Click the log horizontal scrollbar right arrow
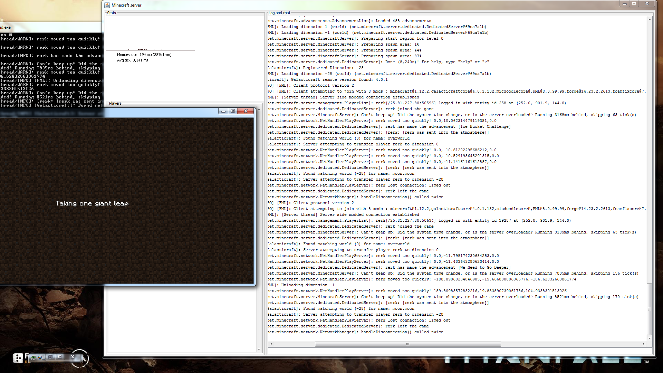Viewport: 663px width, 373px height. (643, 344)
